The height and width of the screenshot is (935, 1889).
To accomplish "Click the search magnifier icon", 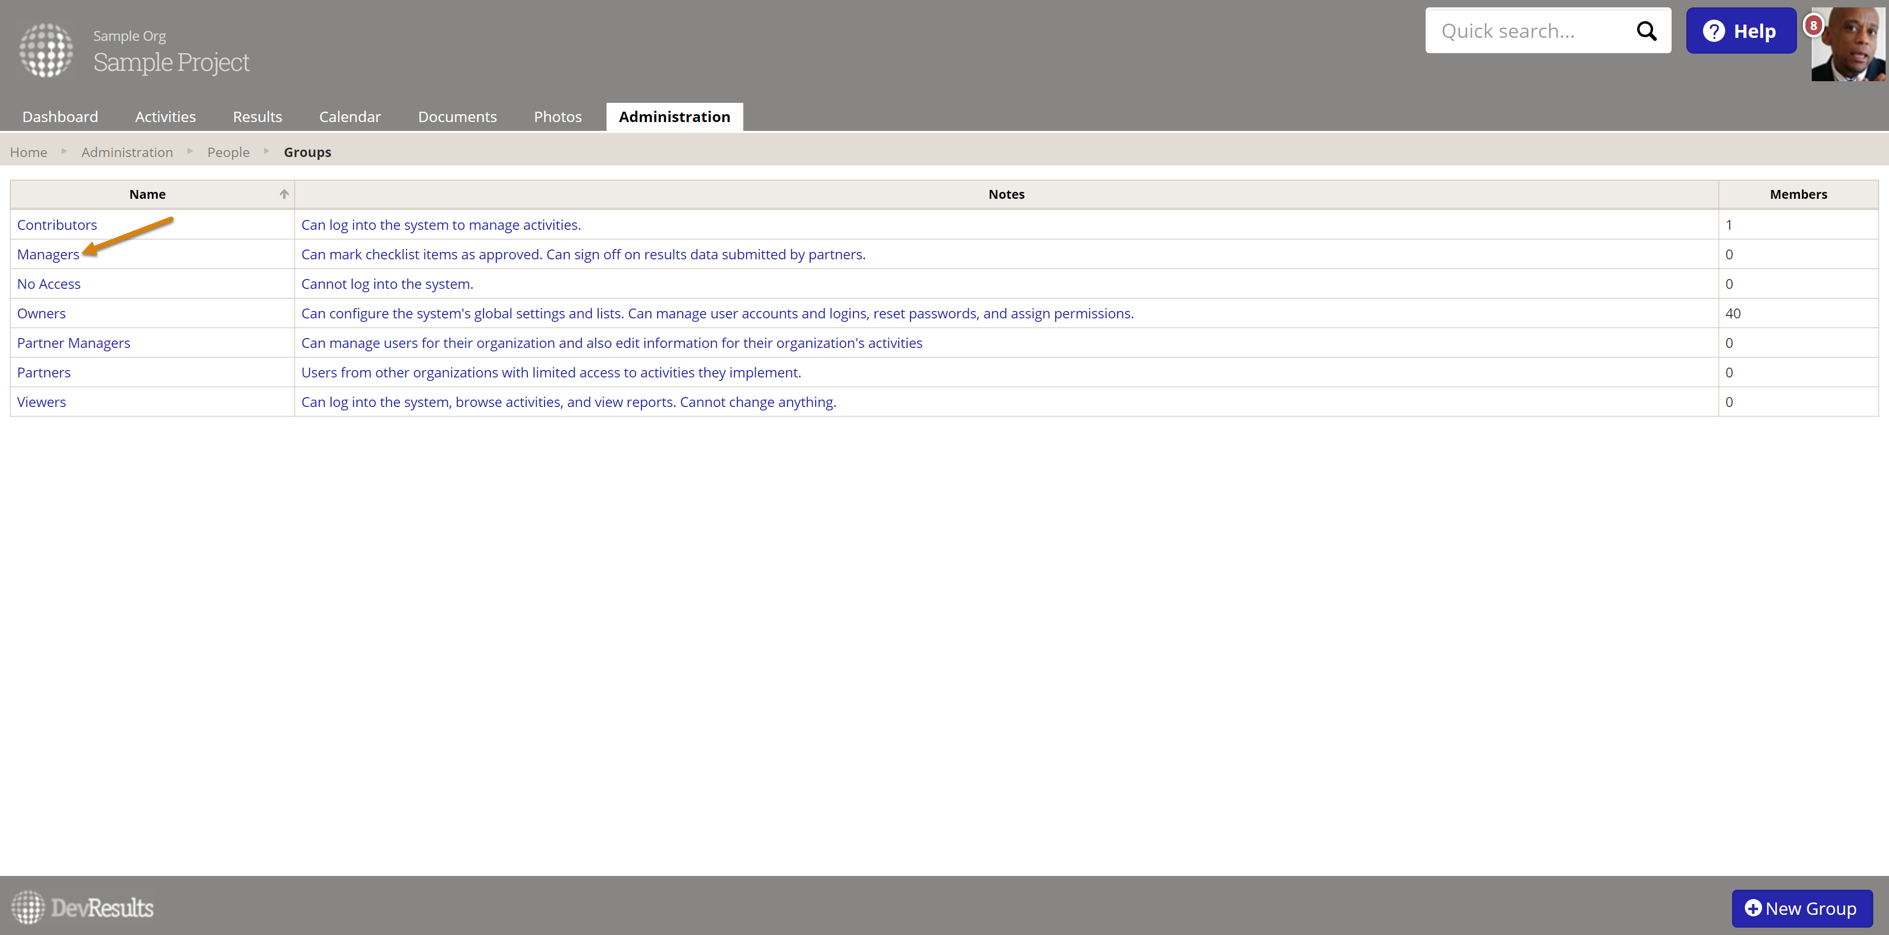I will pos(1646,31).
